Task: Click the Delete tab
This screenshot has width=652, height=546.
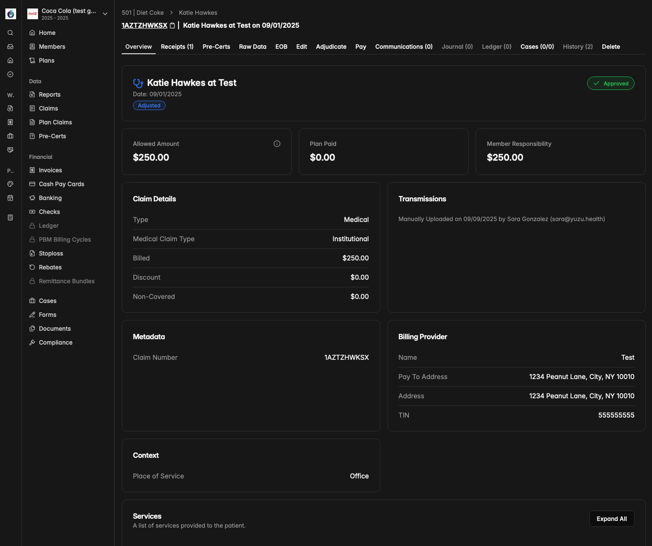Action: tap(611, 47)
